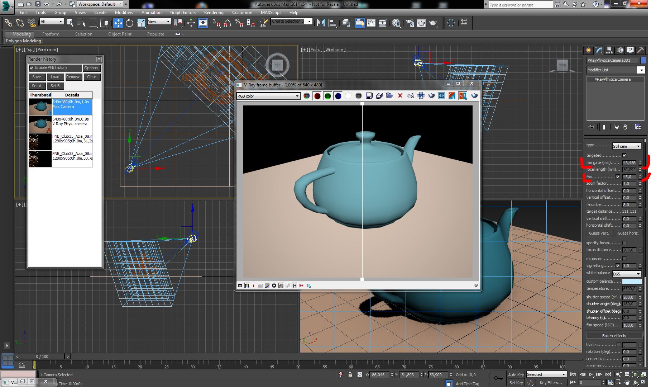Toggle the vignetting checkbox
651x387 pixels.
click(x=618, y=266)
